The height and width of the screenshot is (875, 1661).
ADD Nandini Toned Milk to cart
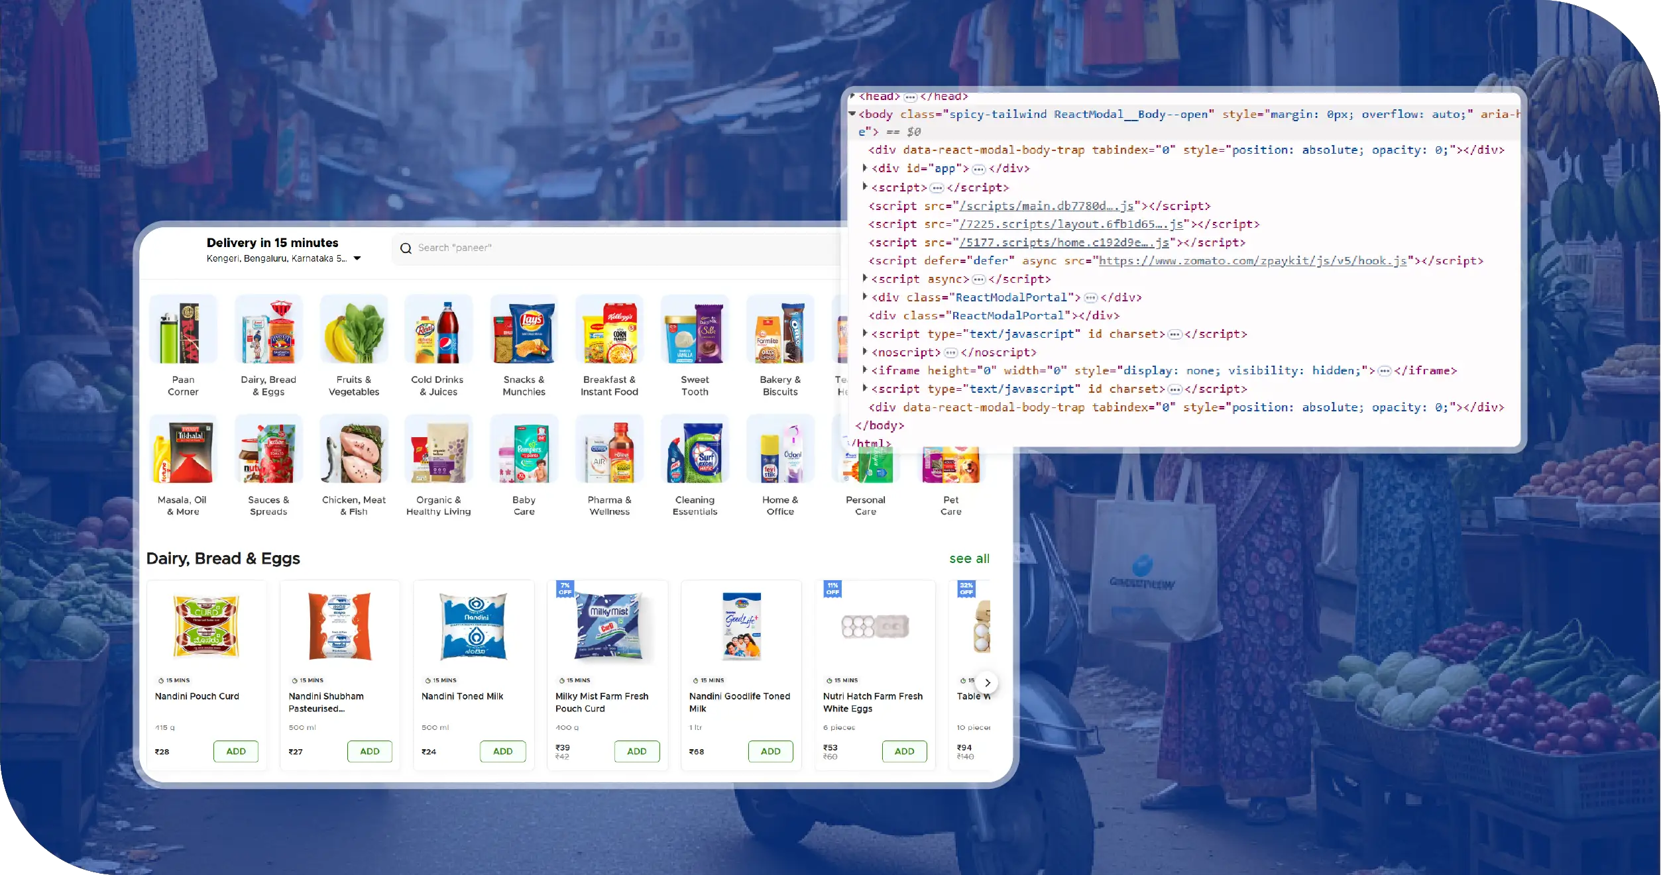click(x=502, y=751)
